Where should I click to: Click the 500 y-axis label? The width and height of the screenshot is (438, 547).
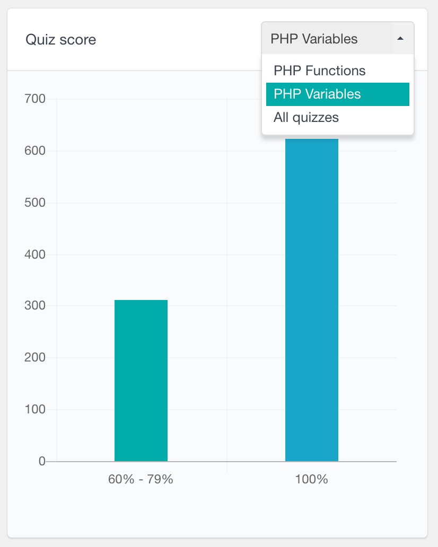tap(35, 202)
